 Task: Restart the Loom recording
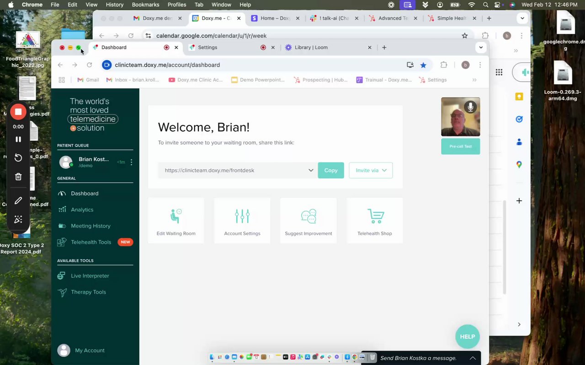(18, 157)
